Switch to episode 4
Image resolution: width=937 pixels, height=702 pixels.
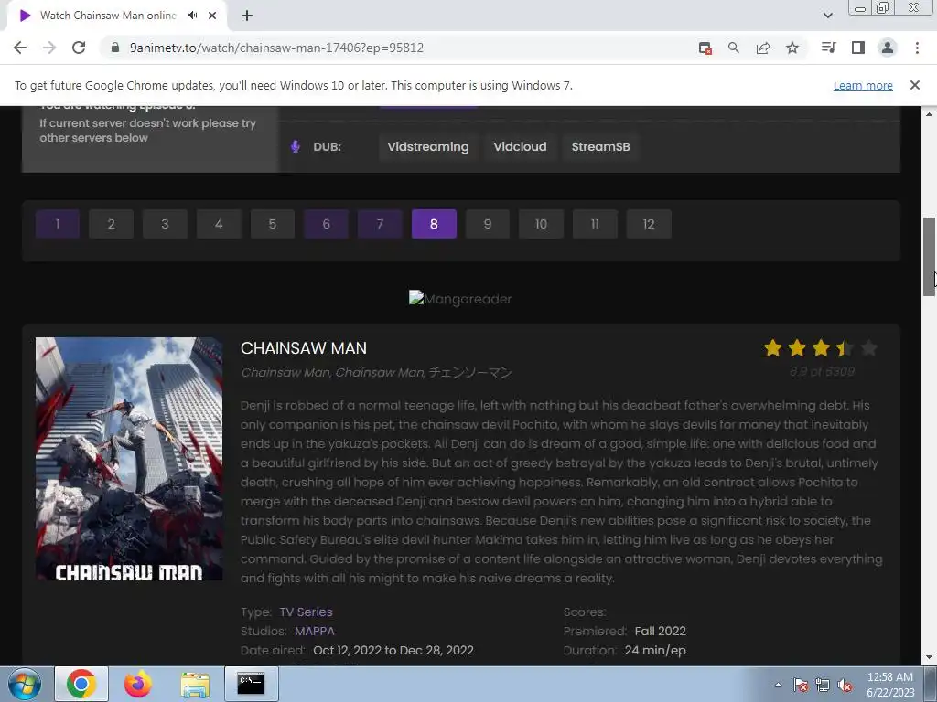coord(219,224)
